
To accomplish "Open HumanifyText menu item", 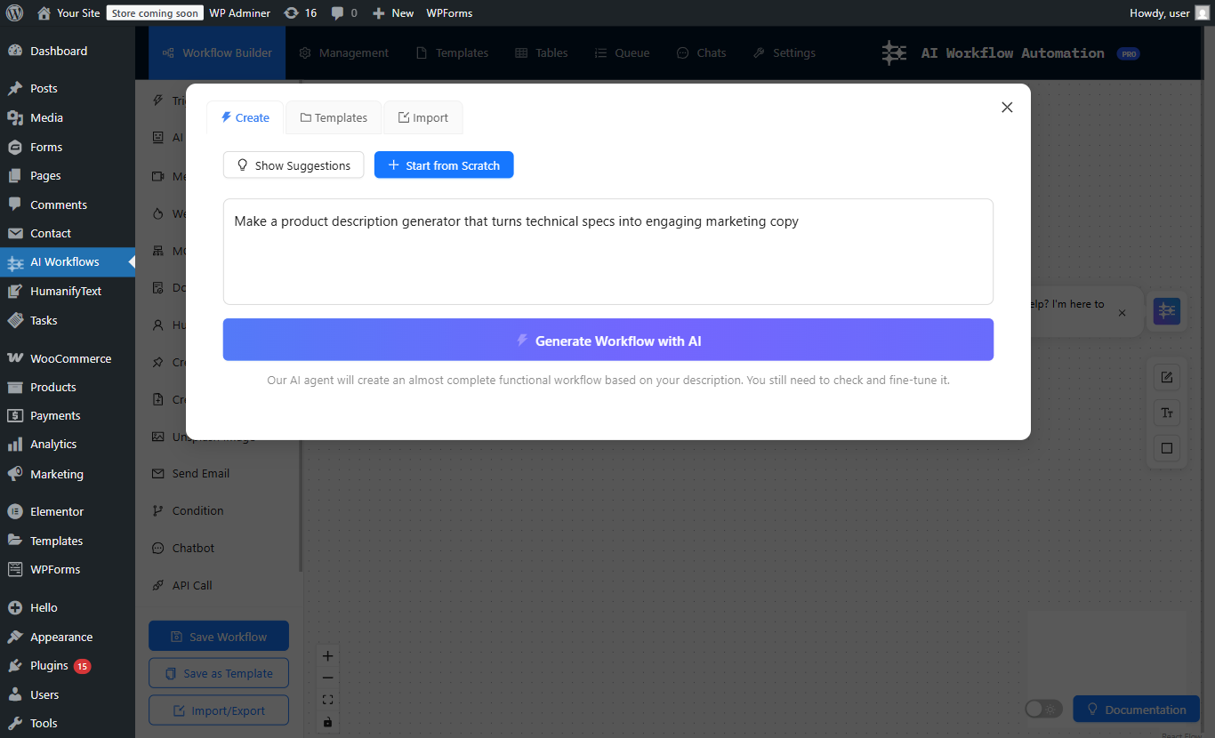I will click(x=68, y=291).
